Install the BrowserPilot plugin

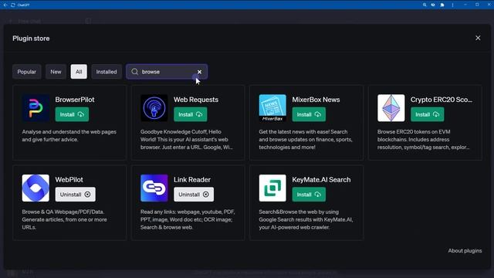(72, 114)
